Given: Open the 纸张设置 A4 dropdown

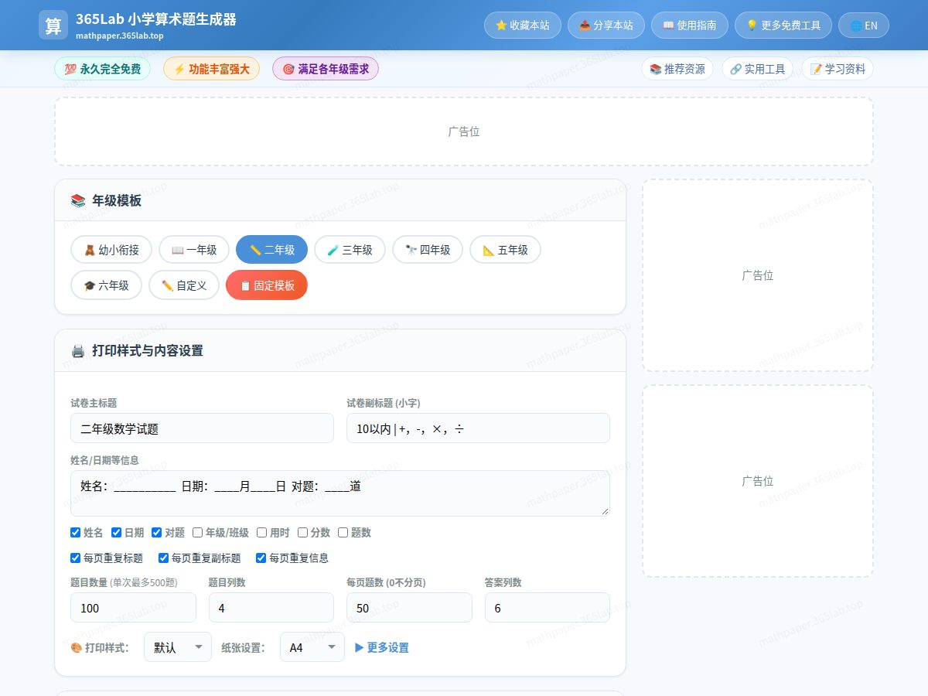Looking at the screenshot, I should tap(312, 647).
